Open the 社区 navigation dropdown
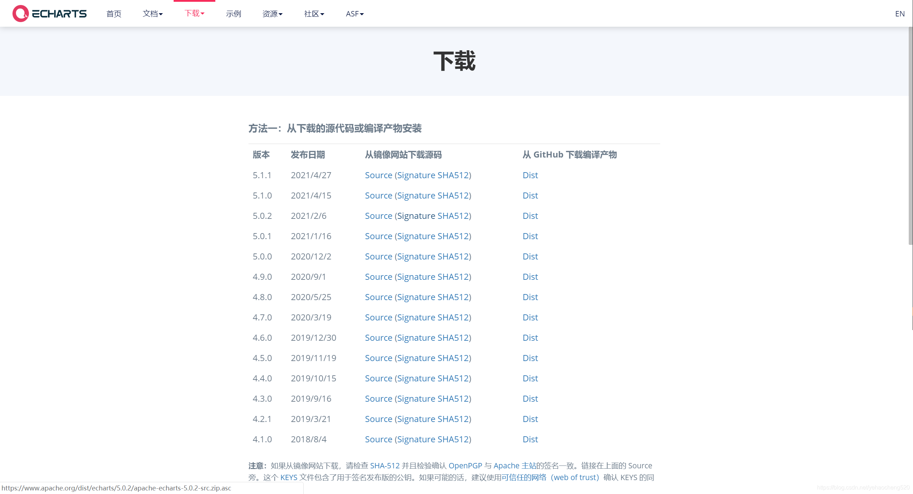The image size is (913, 494). tap(314, 14)
